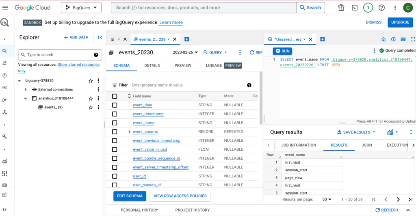Open the Cloud Shell terminal icon
This screenshot has width=416, height=216.
click(x=354, y=8)
